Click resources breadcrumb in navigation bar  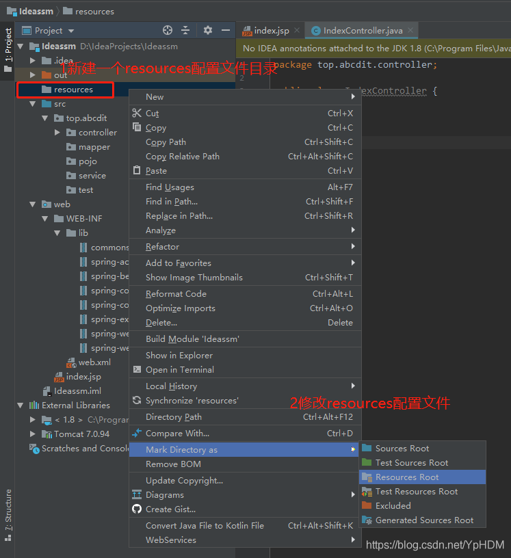point(89,12)
